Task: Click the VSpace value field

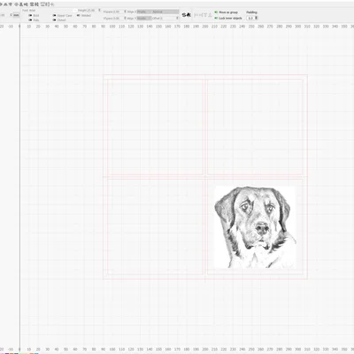Action: pos(117,19)
